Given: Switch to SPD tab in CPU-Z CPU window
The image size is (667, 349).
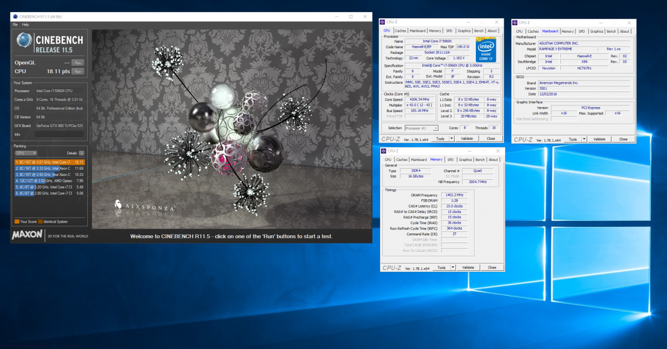Looking at the screenshot, I should (449, 31).
